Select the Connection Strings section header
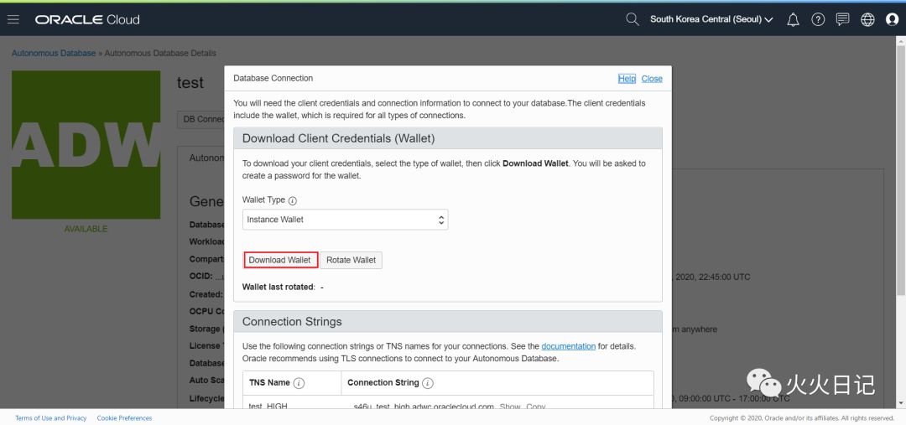 coord(448,322)
